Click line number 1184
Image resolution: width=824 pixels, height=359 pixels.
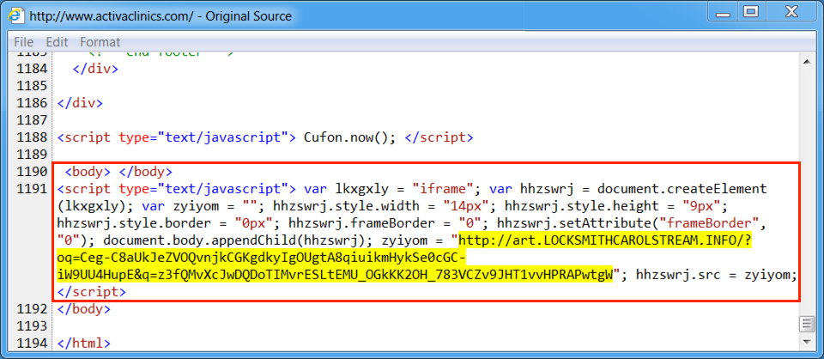click(32, 69)
